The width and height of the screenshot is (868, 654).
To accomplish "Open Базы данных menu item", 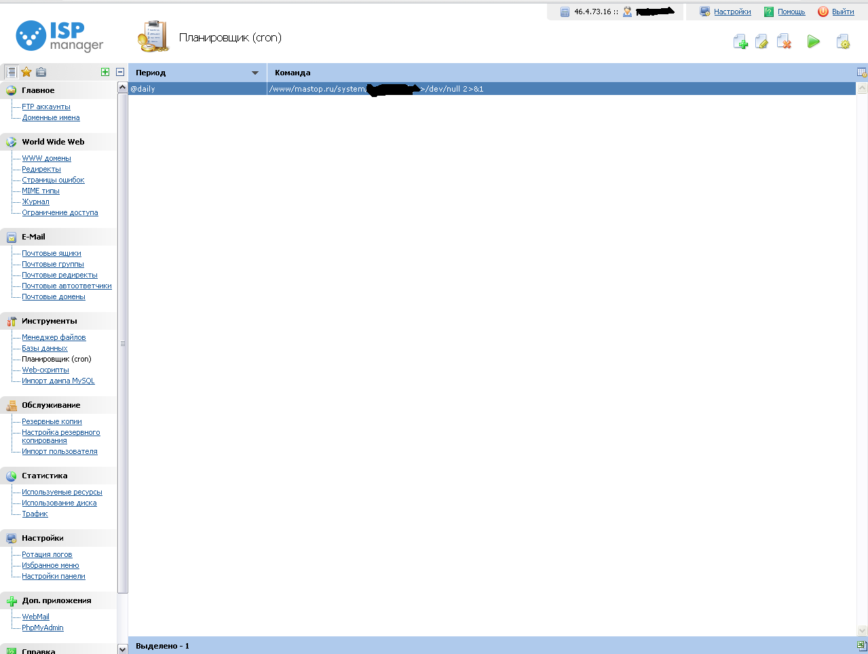I will (x=45, y=348).
